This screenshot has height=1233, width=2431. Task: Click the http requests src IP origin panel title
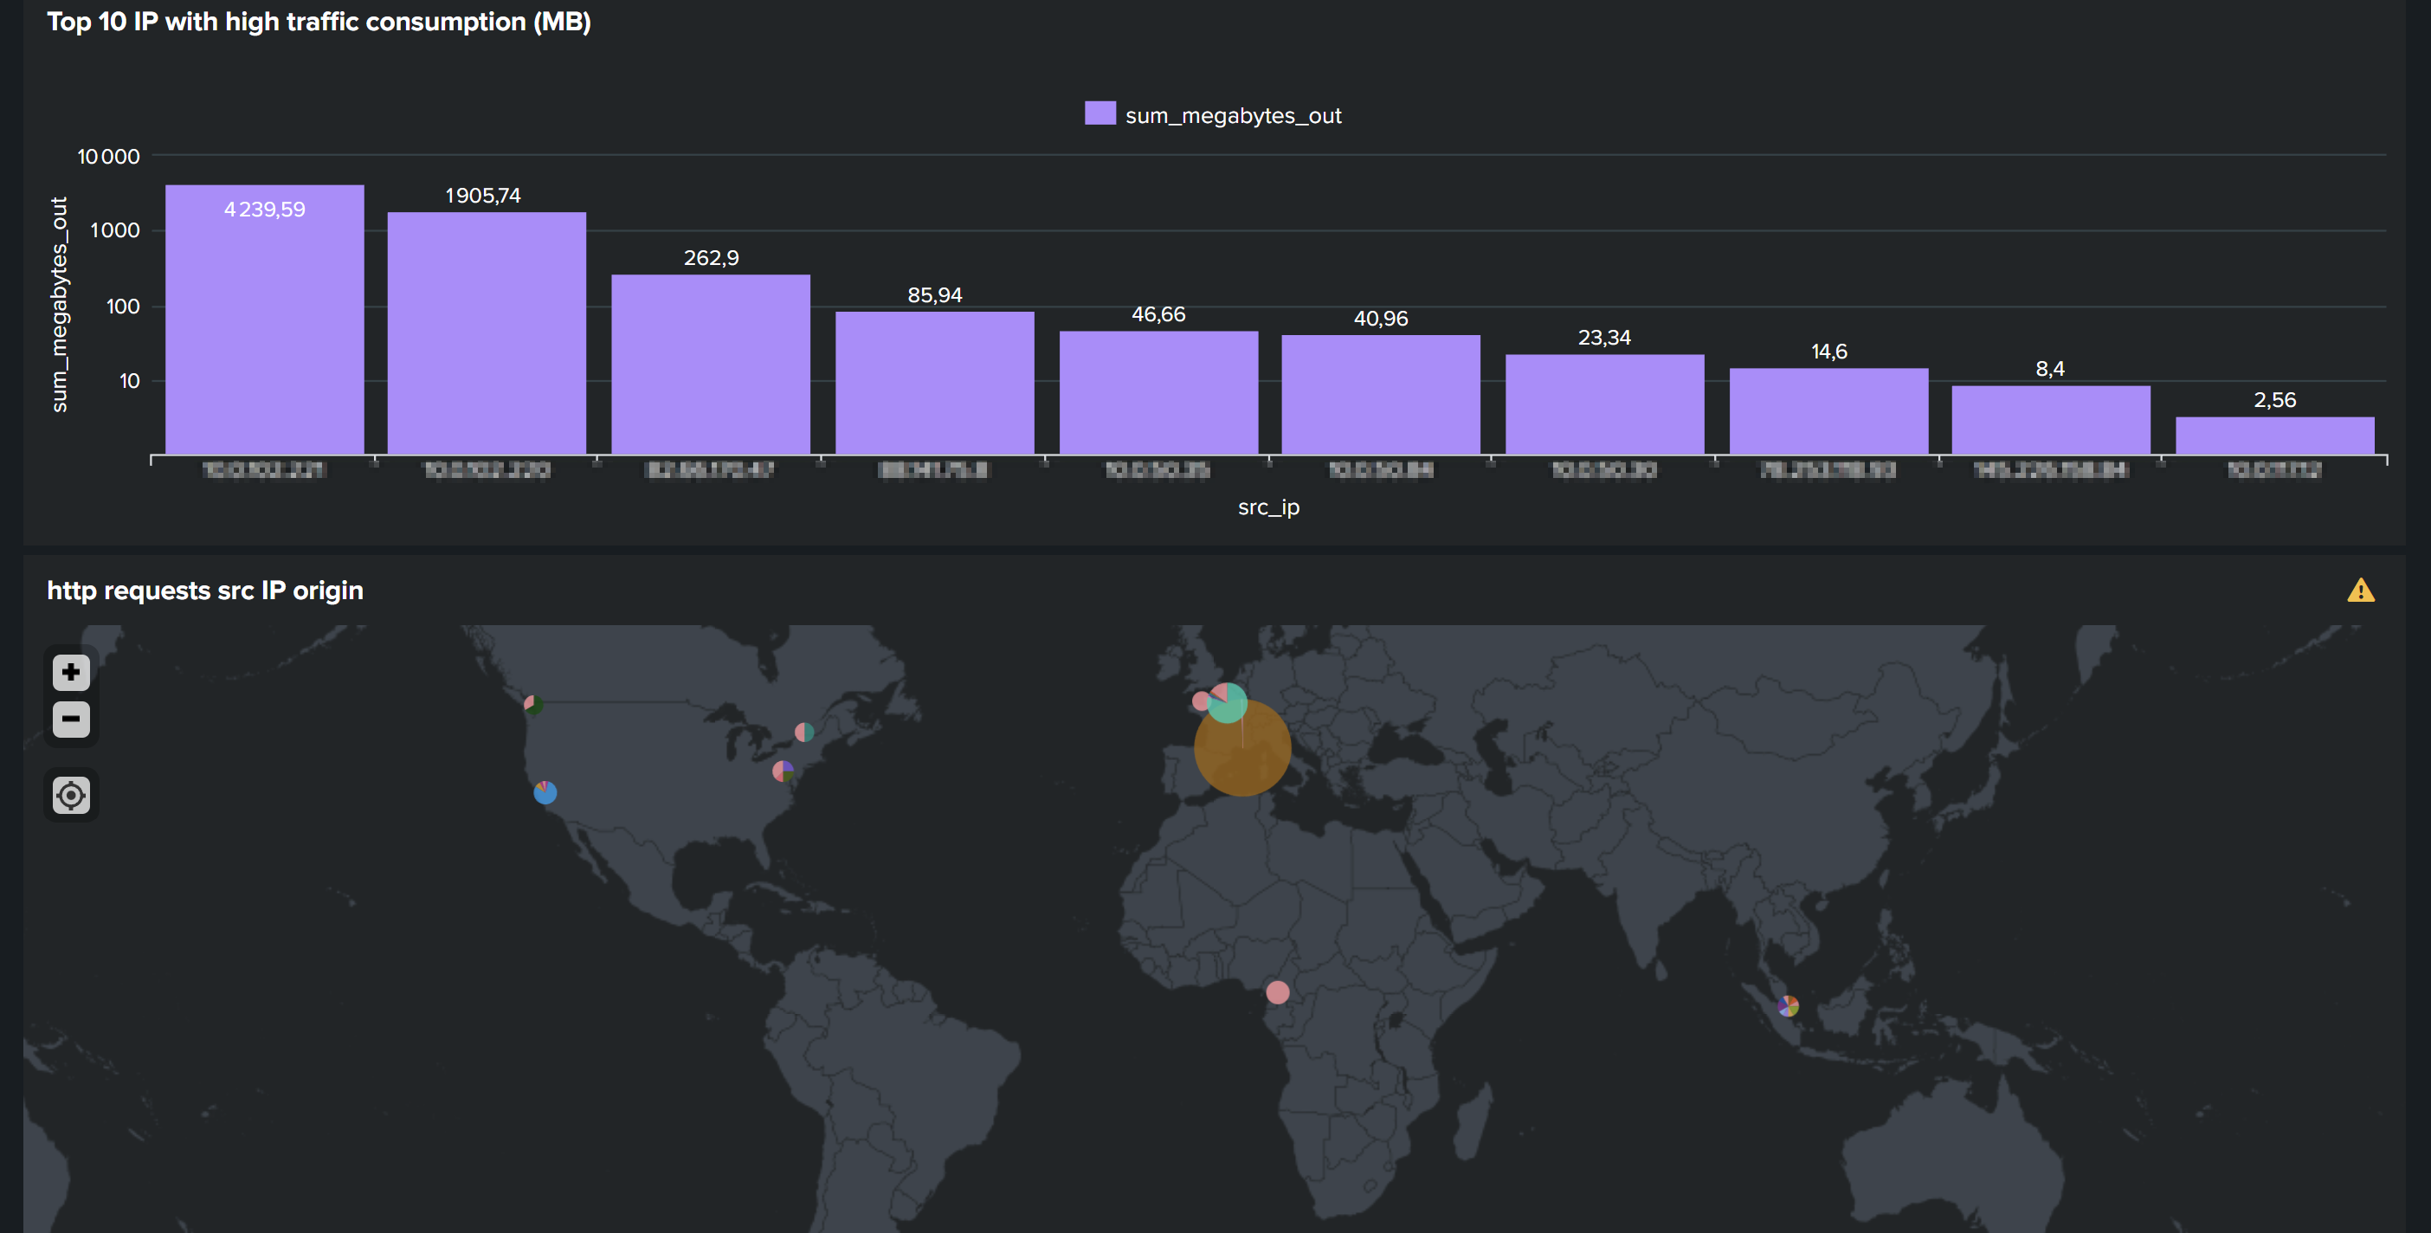tap(205, 591)
